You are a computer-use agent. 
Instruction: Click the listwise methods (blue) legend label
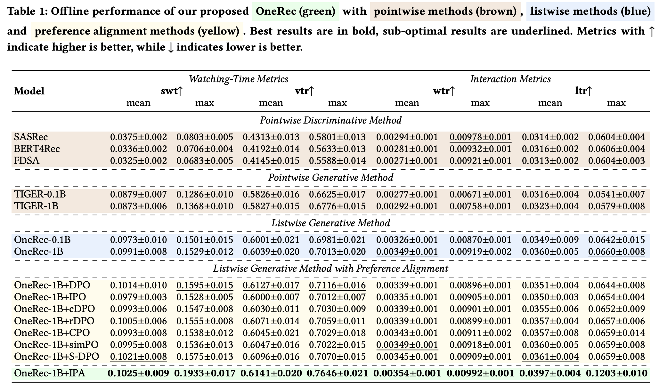click(x=590, y=12)
